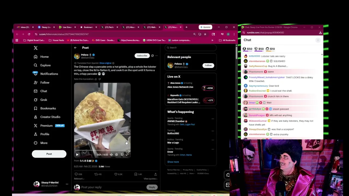
Task: Open Profile in X sidebar
Action: [41, 134]
